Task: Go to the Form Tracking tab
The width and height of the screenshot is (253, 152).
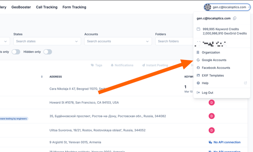Action: (74, 7)
